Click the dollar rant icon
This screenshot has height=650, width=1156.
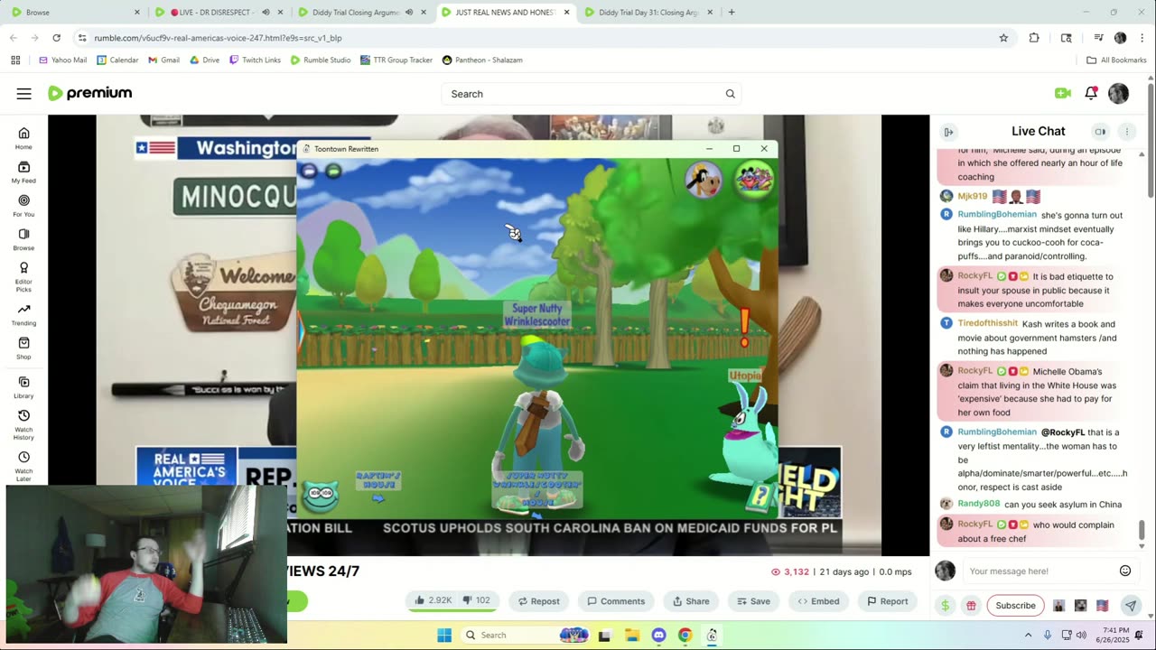pos(945,606)
